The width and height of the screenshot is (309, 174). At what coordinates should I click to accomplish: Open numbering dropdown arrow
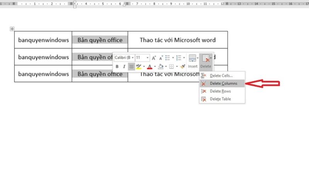click(x=184, y=58)
